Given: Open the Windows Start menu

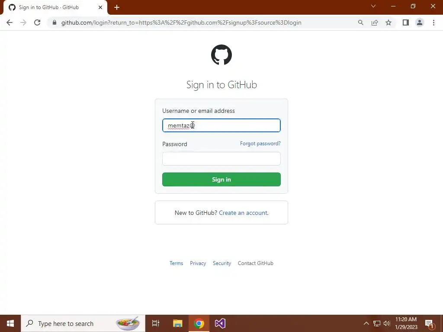Looking at the screenshot, I should point(10,323).
